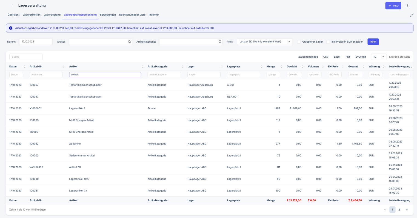Open the Nachschublager Liste tab

pos(132,15)
